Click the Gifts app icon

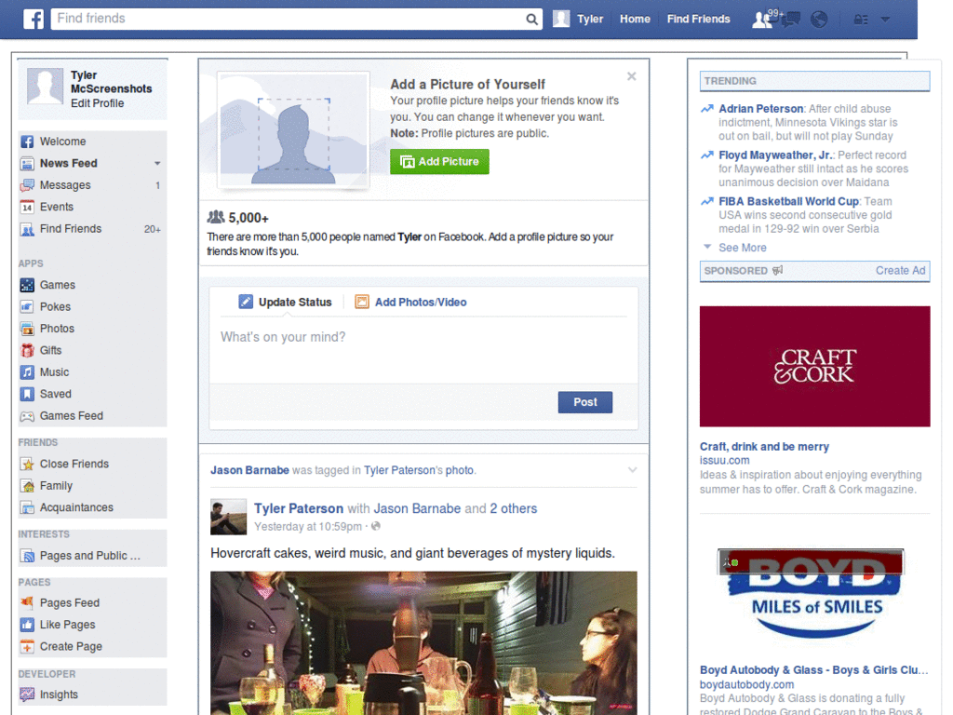pyautogui.click(x=27, y=351)
